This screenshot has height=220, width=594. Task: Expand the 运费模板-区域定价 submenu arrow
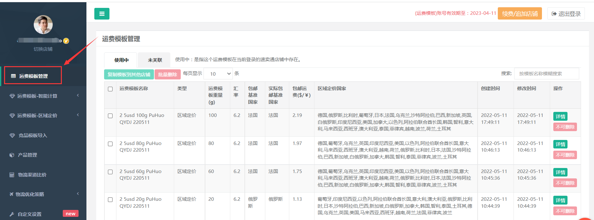tap(78, 115)
